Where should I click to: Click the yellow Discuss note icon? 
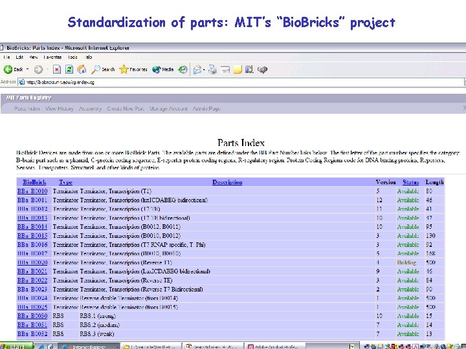click(238, 69)
